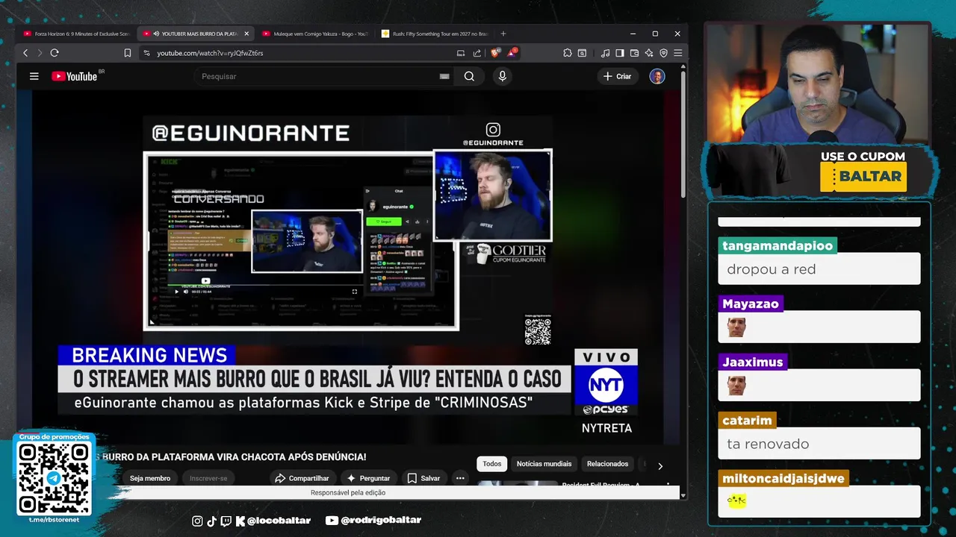
Task: Open the Brave VPN shield icon
Action: tap(663, 53)
